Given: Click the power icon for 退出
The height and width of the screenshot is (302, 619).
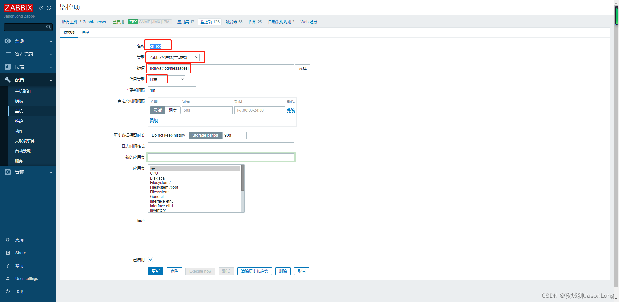Looking at the screenshot, I should [x=8, y=291].
